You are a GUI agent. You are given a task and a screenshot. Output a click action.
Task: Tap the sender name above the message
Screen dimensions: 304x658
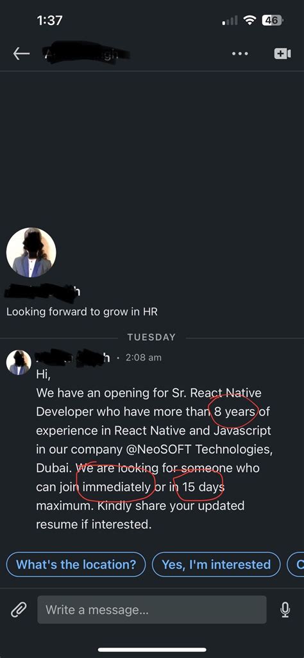tap(73, 358)
